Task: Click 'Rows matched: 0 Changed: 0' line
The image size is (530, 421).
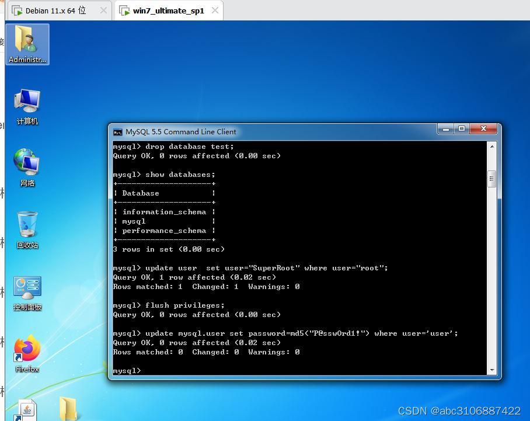Action: 206,352
